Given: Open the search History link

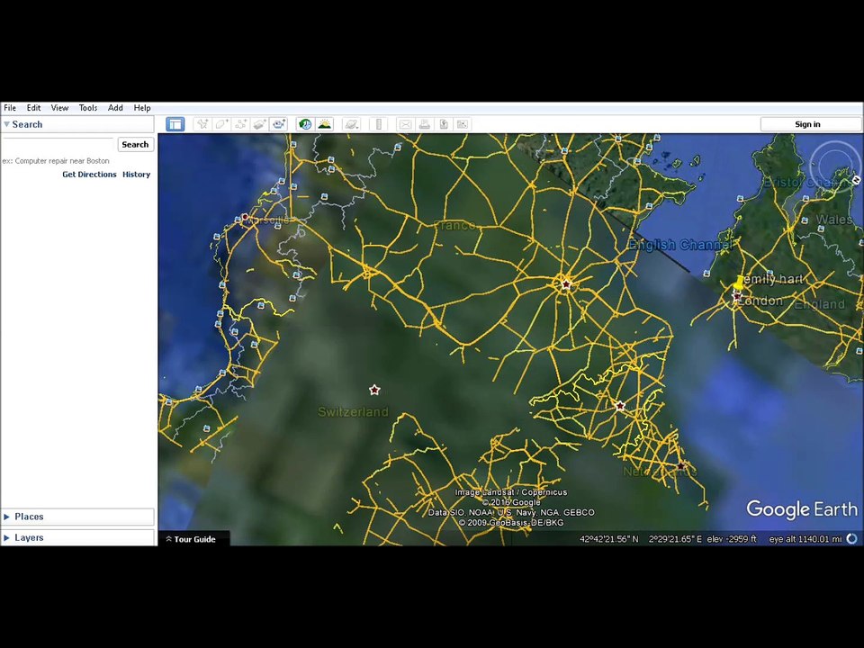Looking at the screenshot, I should [136, 174].
